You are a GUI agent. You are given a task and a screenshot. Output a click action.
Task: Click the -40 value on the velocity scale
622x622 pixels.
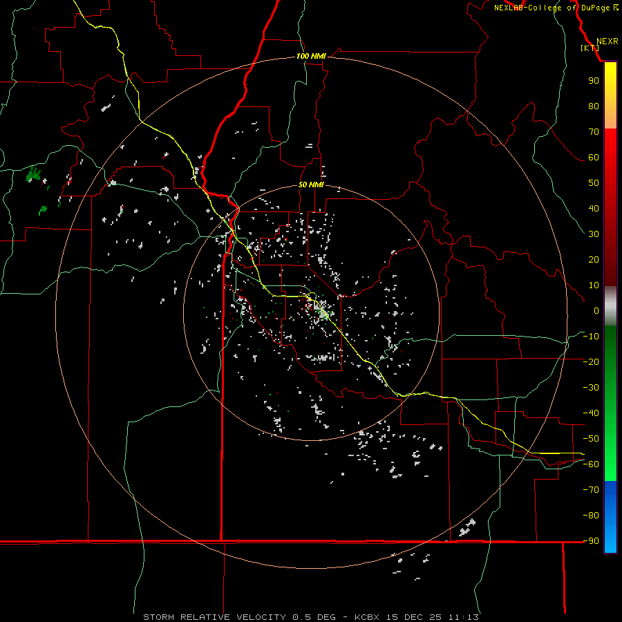coord(591,413)
